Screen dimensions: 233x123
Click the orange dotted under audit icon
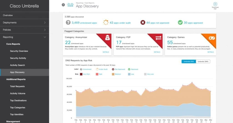click(106, 22)
